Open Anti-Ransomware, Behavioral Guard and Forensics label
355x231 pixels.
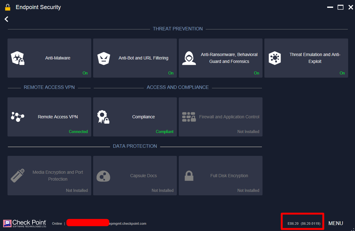229,58
